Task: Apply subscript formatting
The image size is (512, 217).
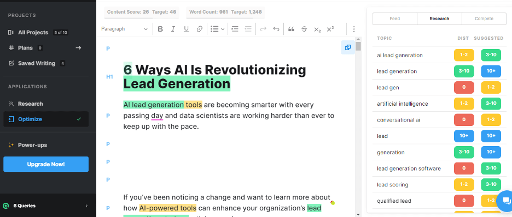Action: 317,29
